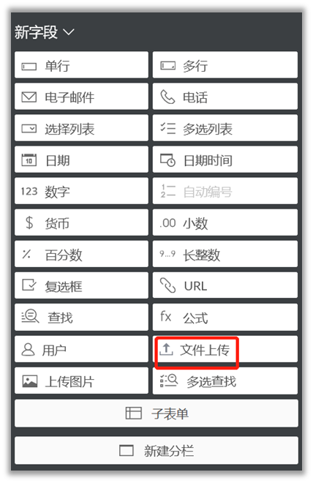Add a 选择列表 dropdown field
313x483 pixels.
point(82,128)
